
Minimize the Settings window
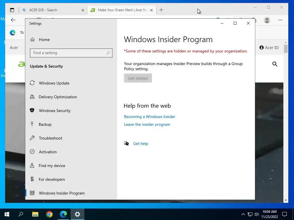[x=222, y=23]
